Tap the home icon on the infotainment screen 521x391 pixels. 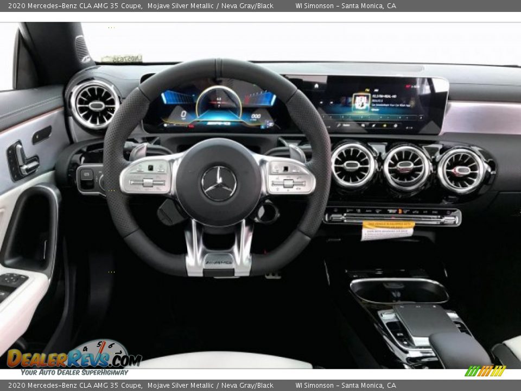316,85
